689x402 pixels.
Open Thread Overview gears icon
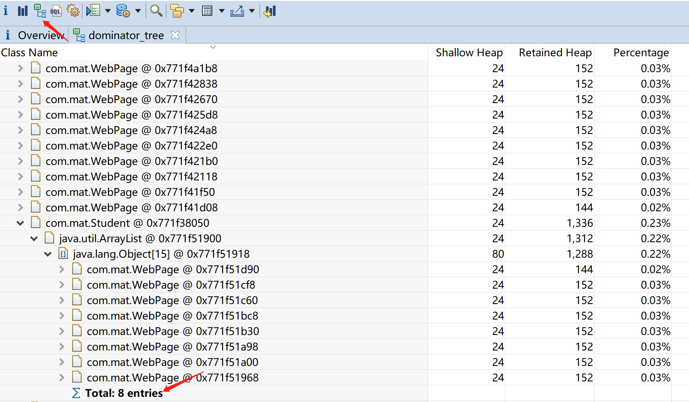coord(73,11)
